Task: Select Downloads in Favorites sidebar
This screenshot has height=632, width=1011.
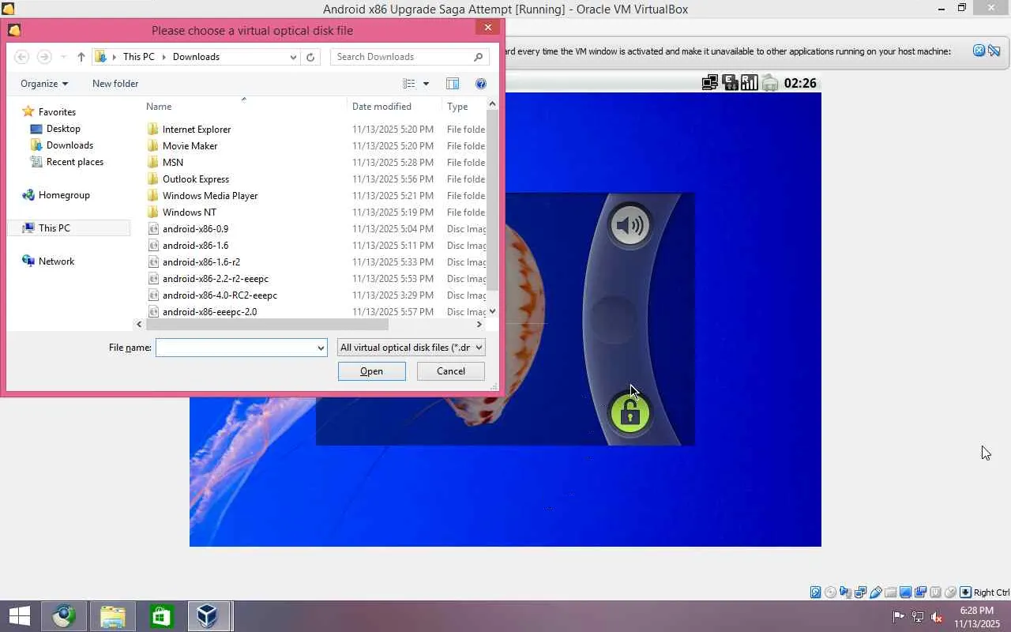Action: [x=70, y=145]
